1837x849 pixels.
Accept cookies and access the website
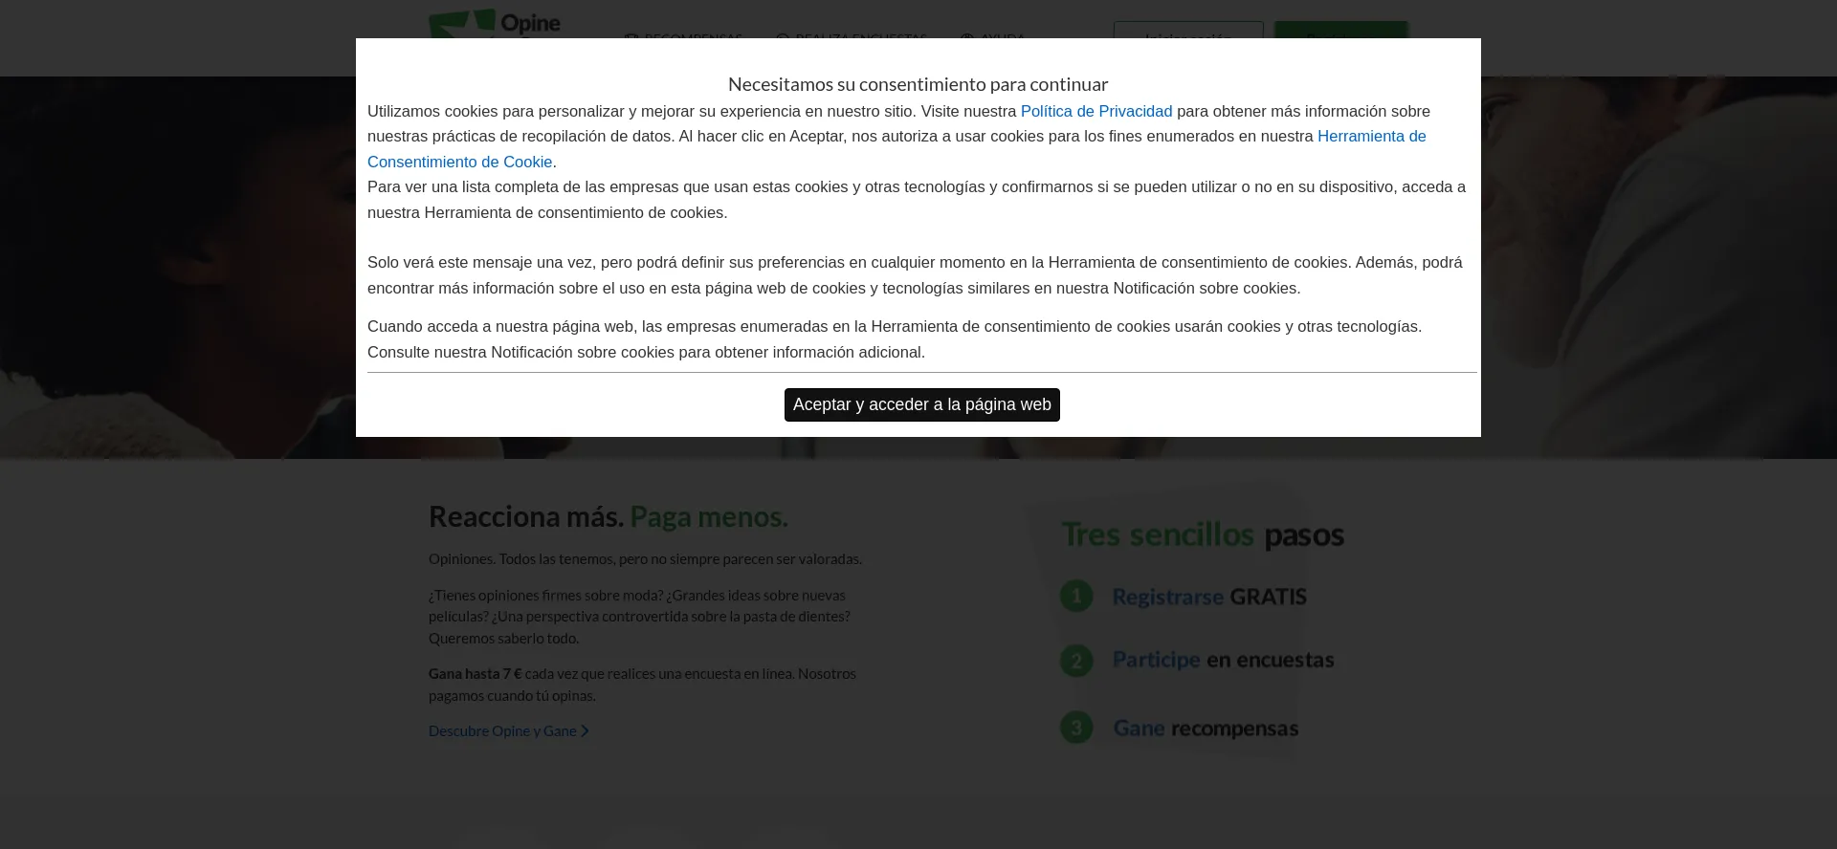[x=921, y=404]
